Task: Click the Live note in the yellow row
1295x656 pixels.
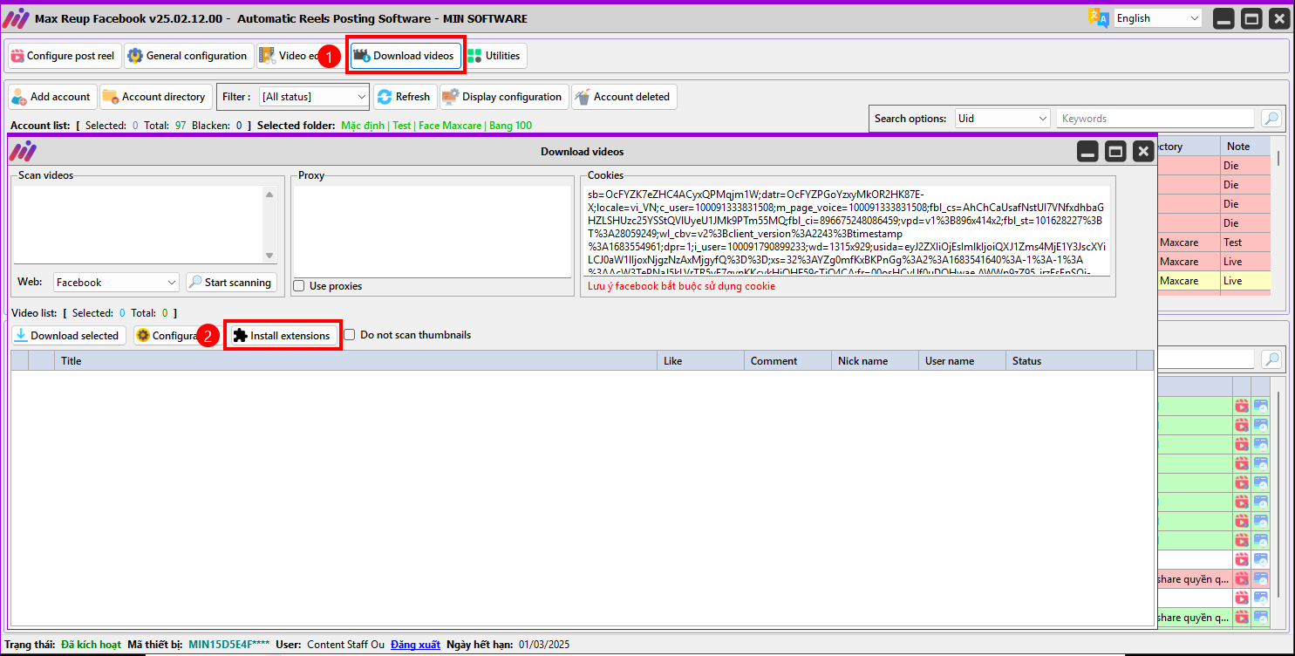Action: click(x=1244, y=281)
